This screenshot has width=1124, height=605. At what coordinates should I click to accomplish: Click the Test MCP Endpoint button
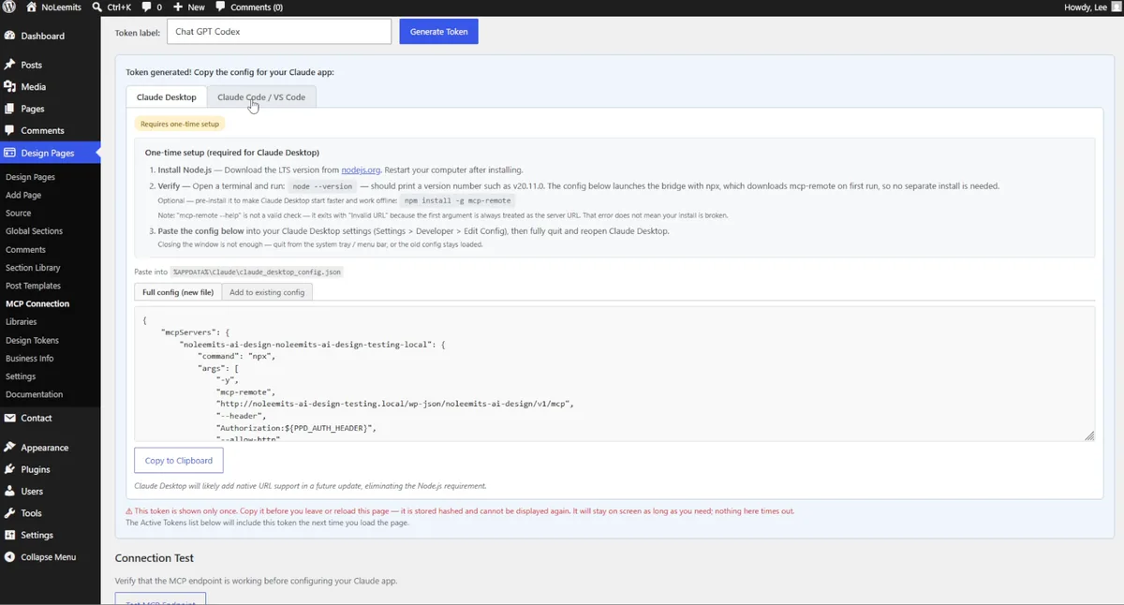160,599
